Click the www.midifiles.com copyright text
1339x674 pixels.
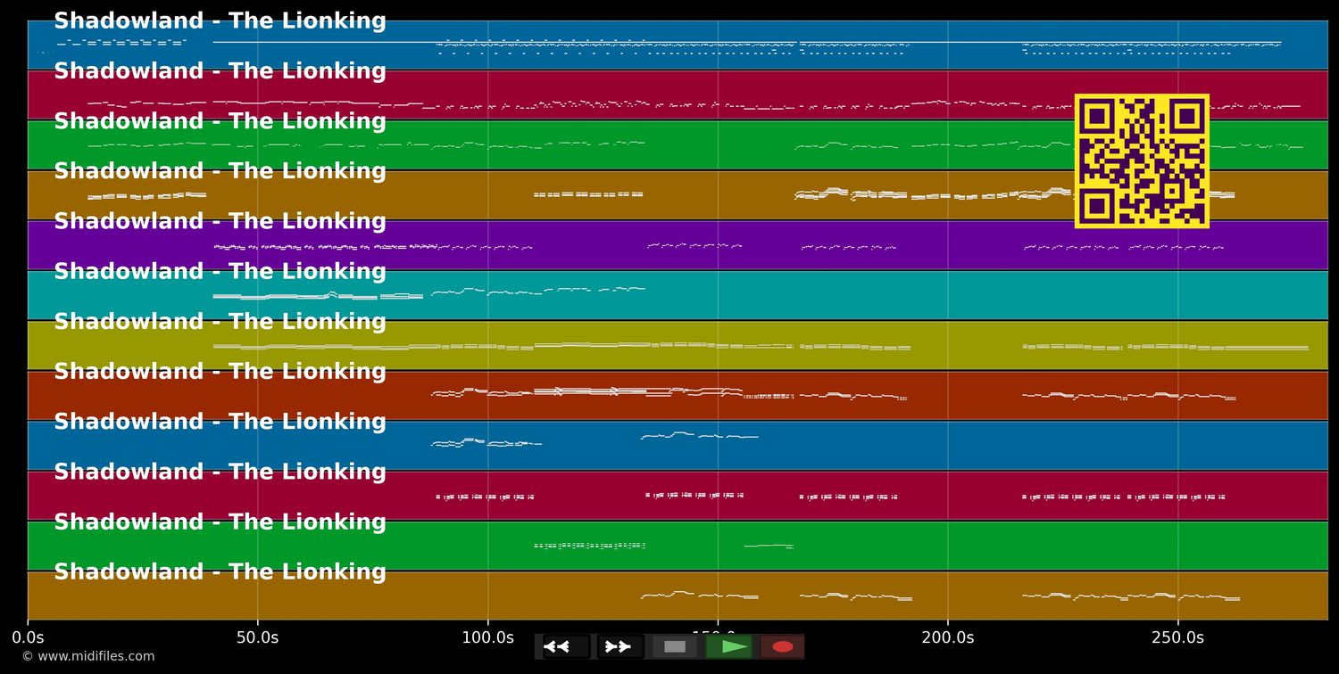click(x=88, y=656)
